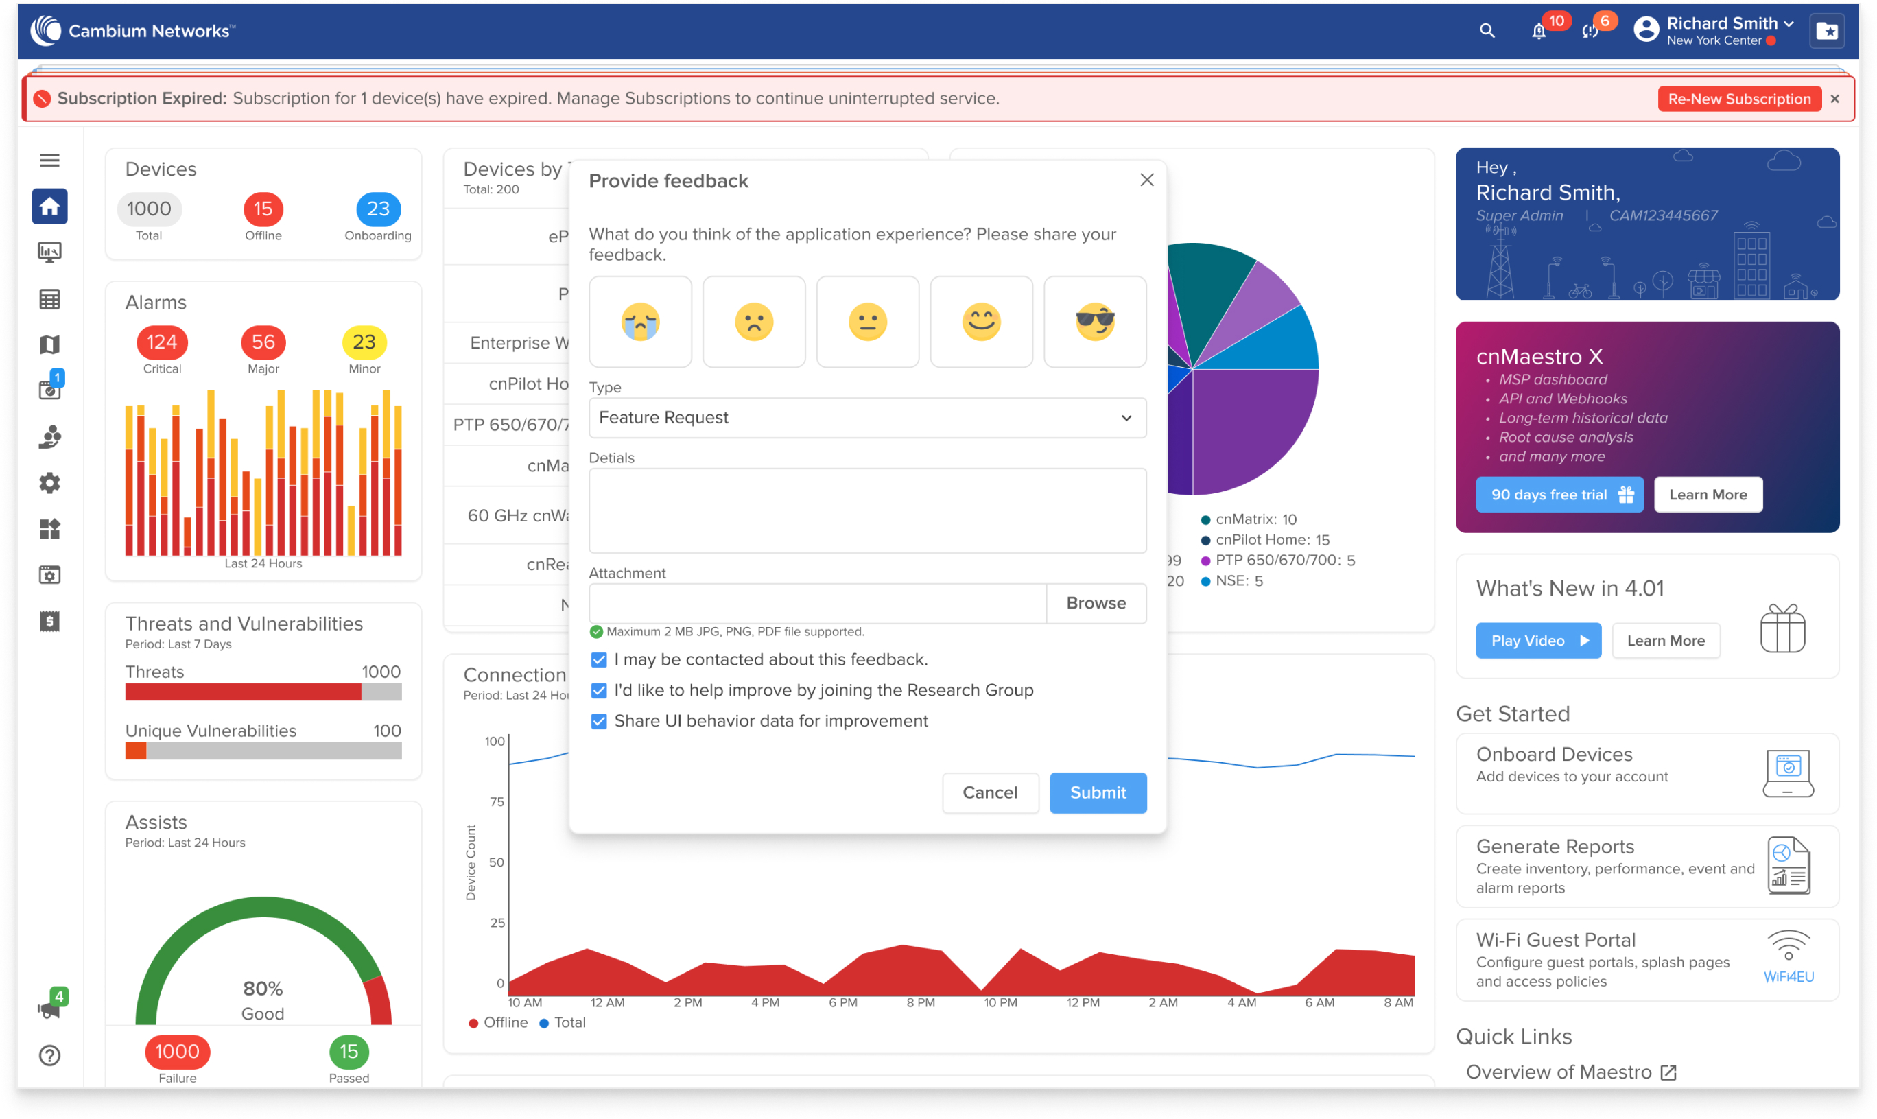
Task: Open announcements megaphone with 4 badge
Action: [50, 1009]
